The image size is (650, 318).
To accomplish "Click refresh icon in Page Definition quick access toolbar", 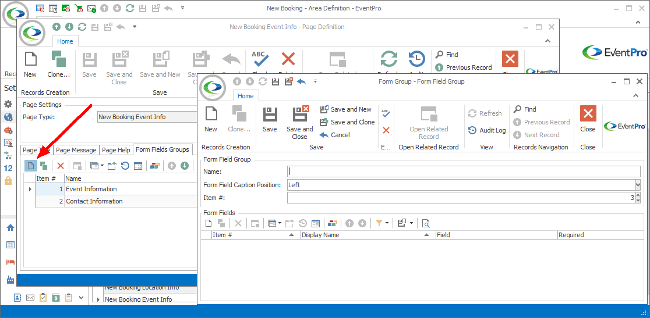I will [82, 27].
